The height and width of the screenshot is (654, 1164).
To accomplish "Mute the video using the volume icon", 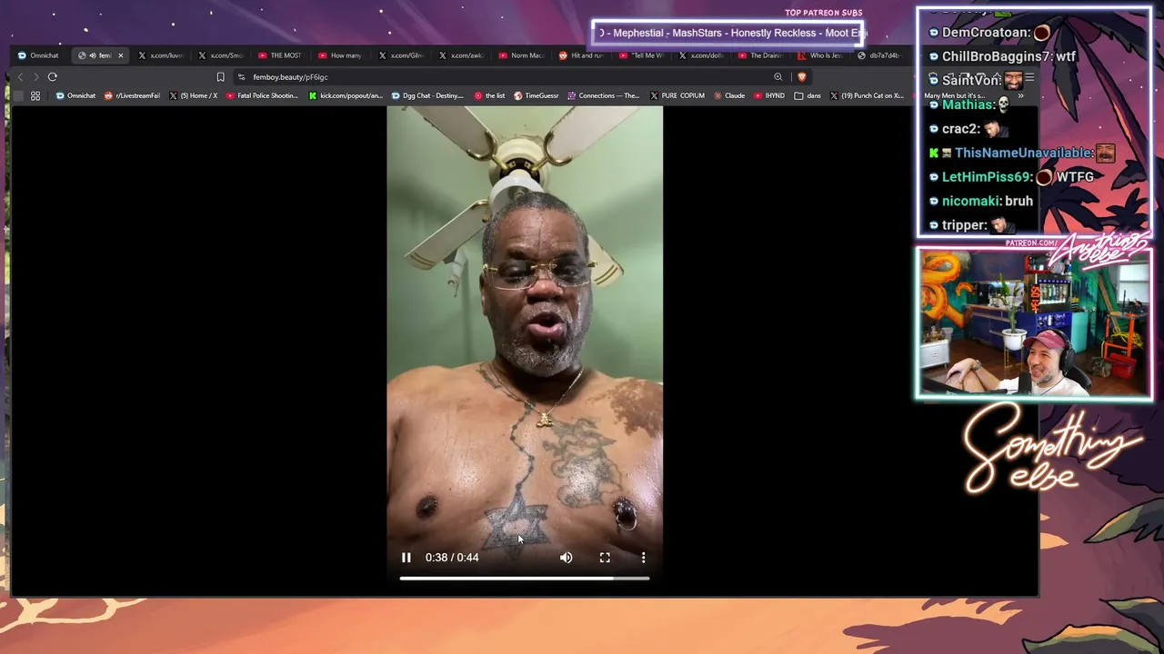I will pos(566,558).
